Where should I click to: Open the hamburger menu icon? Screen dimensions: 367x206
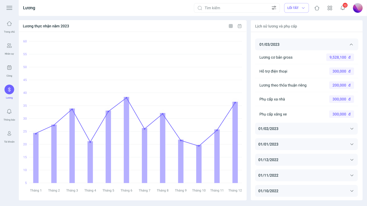(x=9, y=8)
